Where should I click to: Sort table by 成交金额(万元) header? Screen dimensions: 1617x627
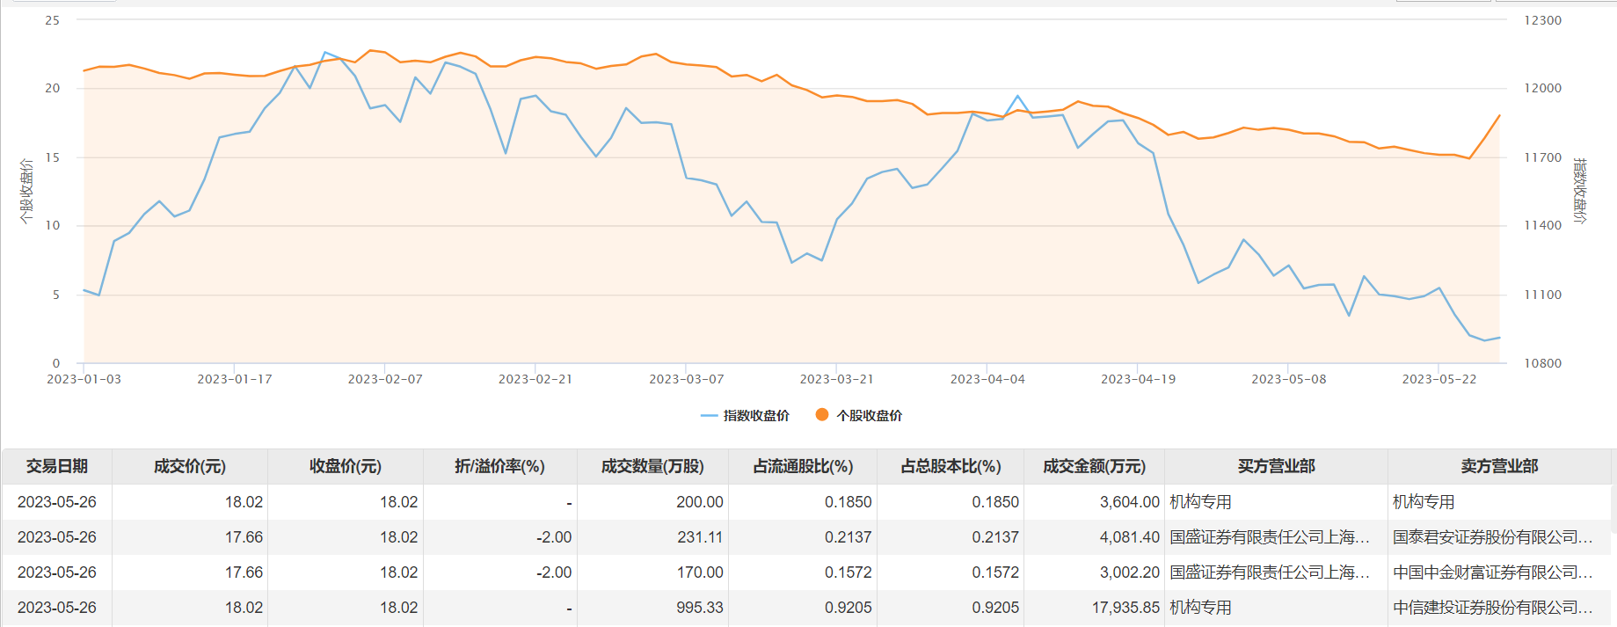tap(1094, 466)
